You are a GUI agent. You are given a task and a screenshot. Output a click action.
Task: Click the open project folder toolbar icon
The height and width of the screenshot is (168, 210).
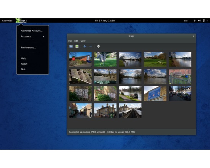click(x=71, y=46)
